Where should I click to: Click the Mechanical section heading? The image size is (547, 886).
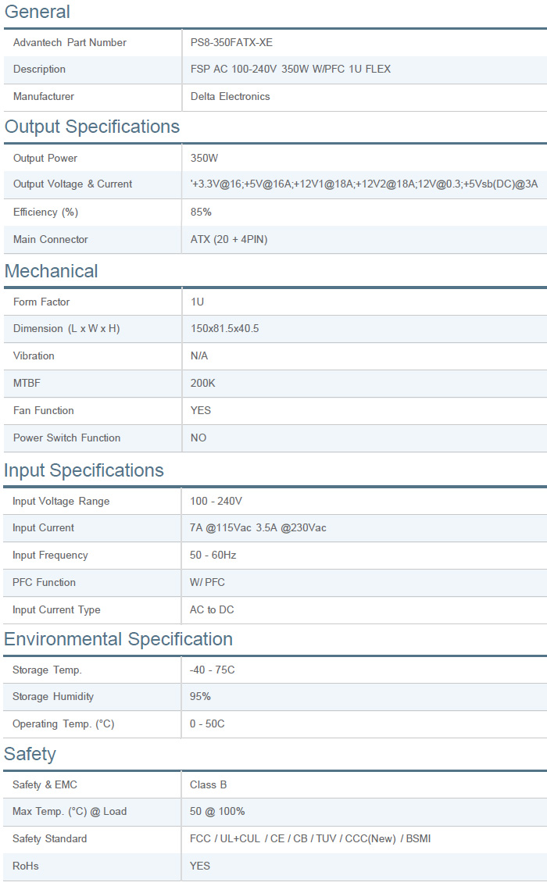[52, 271]
